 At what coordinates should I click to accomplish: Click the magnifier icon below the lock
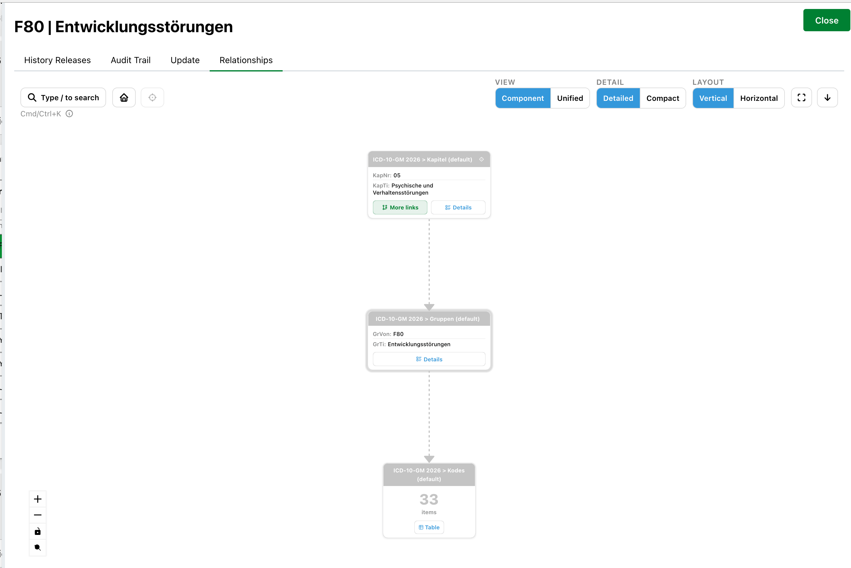click(38, 547)
